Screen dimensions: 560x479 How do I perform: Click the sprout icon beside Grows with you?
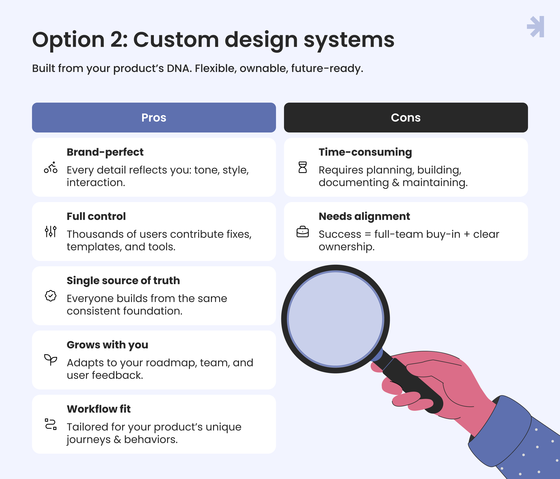click(51, 360)
